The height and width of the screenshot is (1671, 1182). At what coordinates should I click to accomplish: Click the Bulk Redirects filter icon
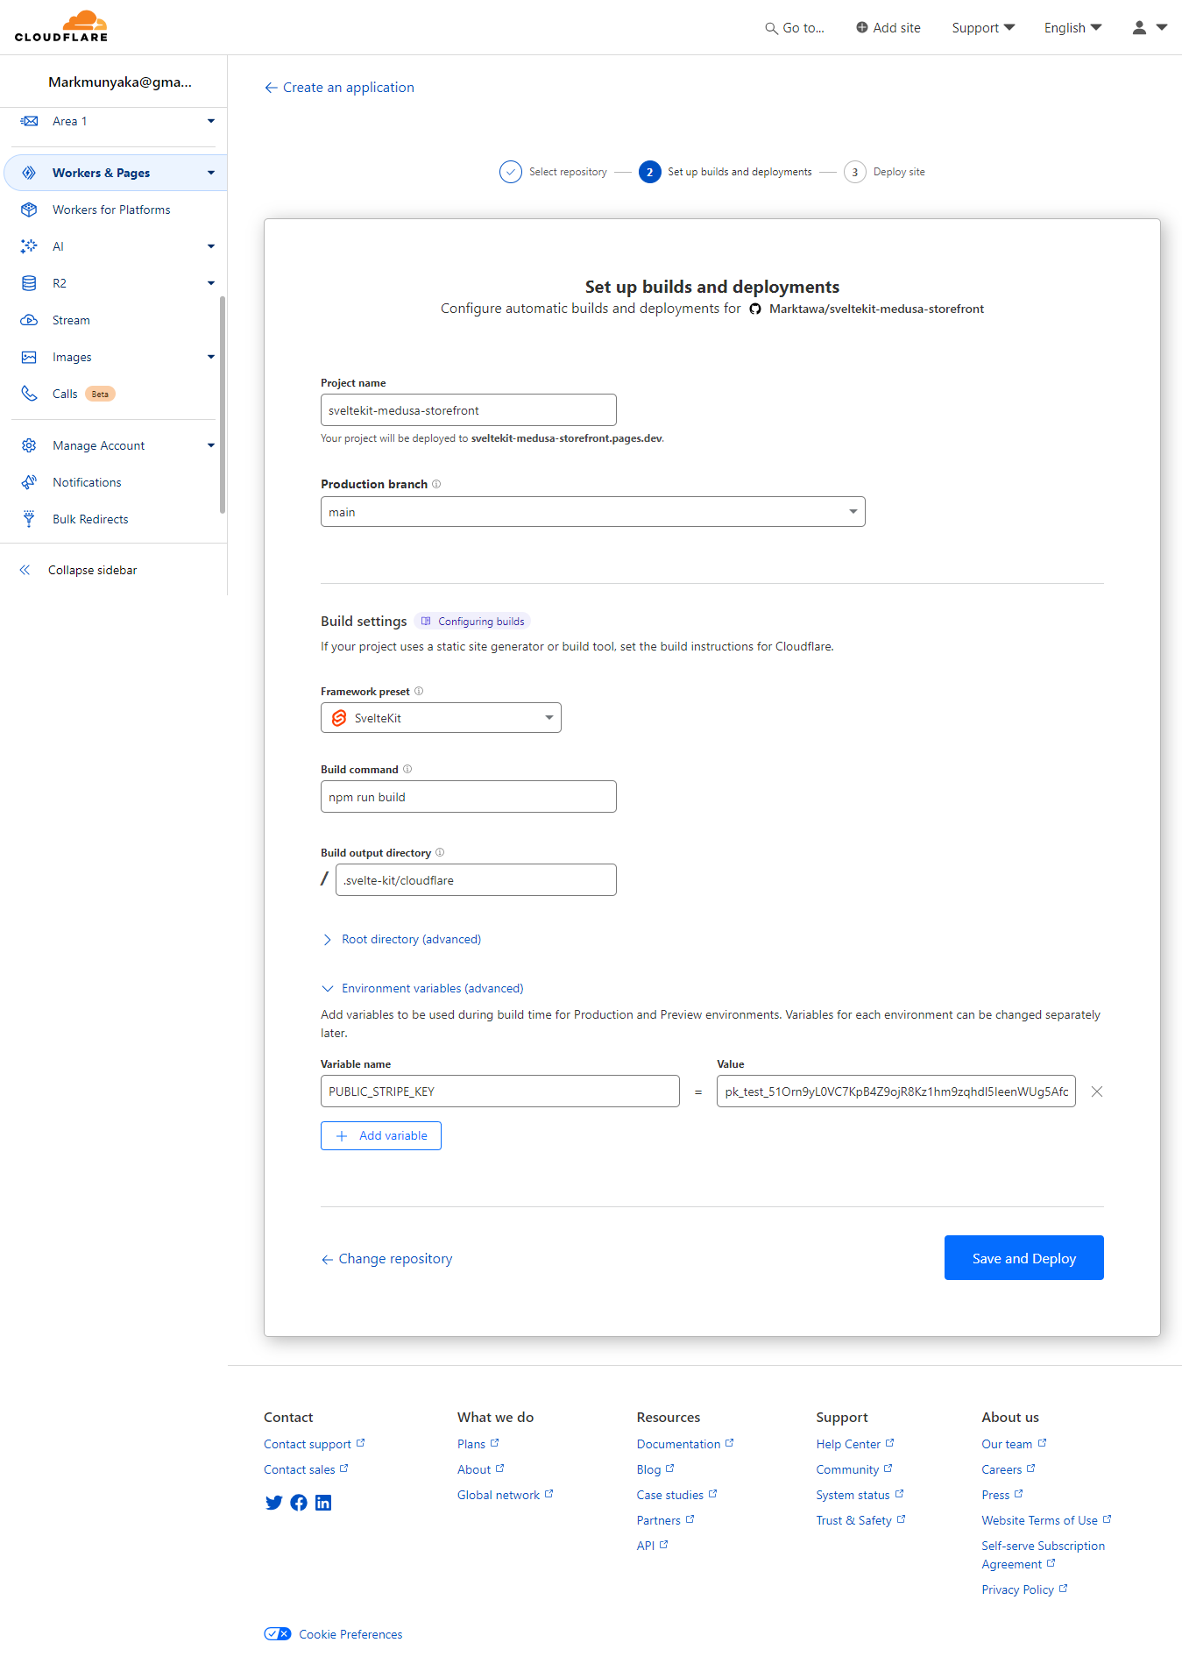29,519
